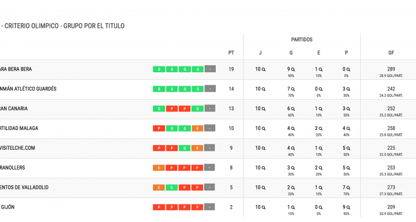Viewport: 416px width, 222px height.
Task: Click magnifier next to Granollers' 3 wins
Action: [x=293, y=168]
